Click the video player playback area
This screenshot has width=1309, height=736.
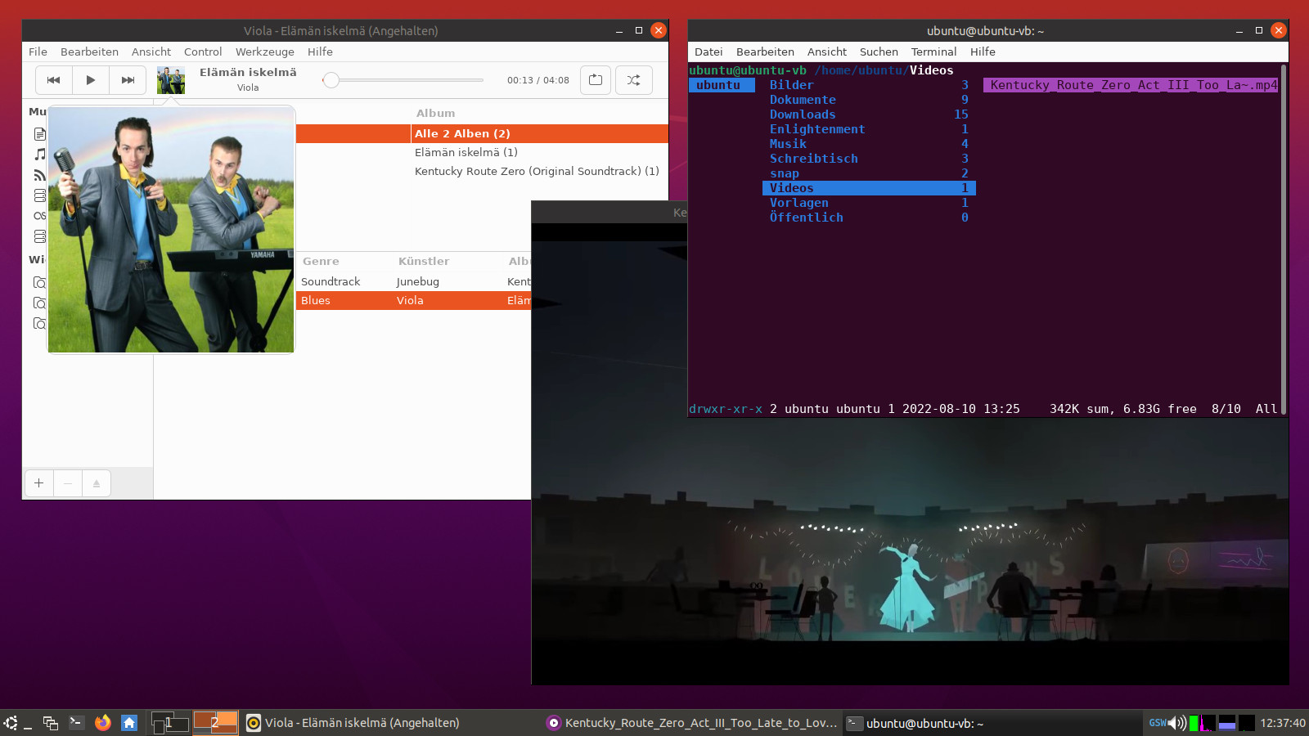coord(910,454)
